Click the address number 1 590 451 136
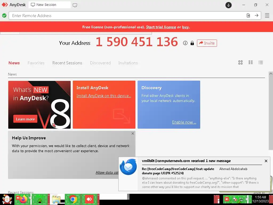The height and width of the screenshot is (205, 273). point(137,42)
